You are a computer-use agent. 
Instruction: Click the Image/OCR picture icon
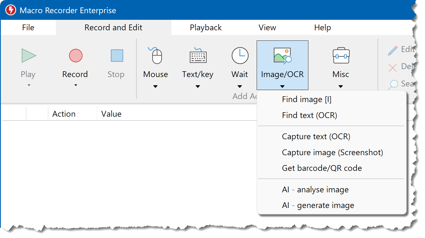pos(282,56)
